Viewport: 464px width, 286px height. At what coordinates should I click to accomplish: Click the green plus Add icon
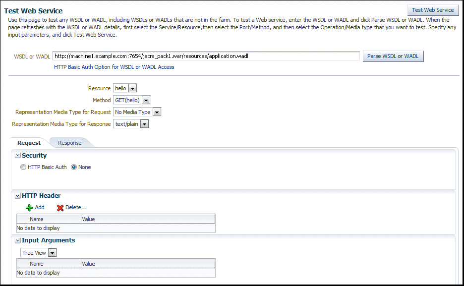point(29,208)
